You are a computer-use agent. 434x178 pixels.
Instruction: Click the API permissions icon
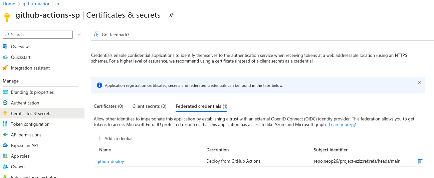point(5,135)
